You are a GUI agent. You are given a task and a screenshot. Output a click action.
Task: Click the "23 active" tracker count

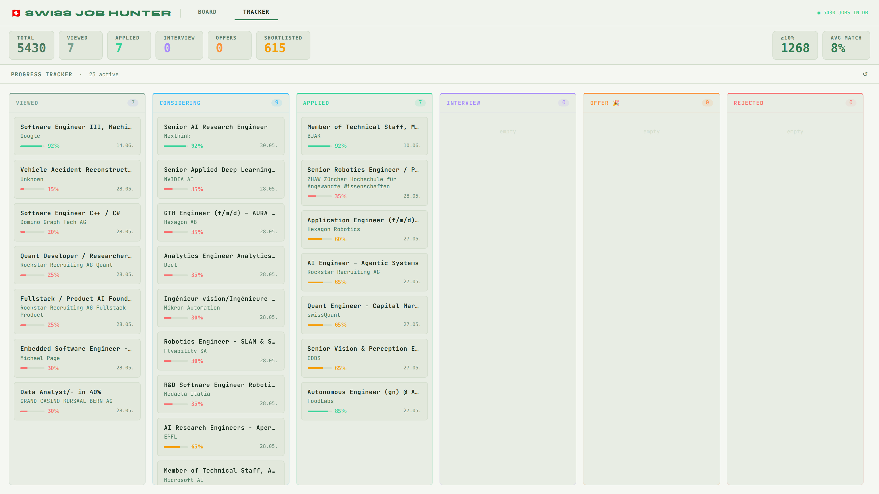(104, 74)
